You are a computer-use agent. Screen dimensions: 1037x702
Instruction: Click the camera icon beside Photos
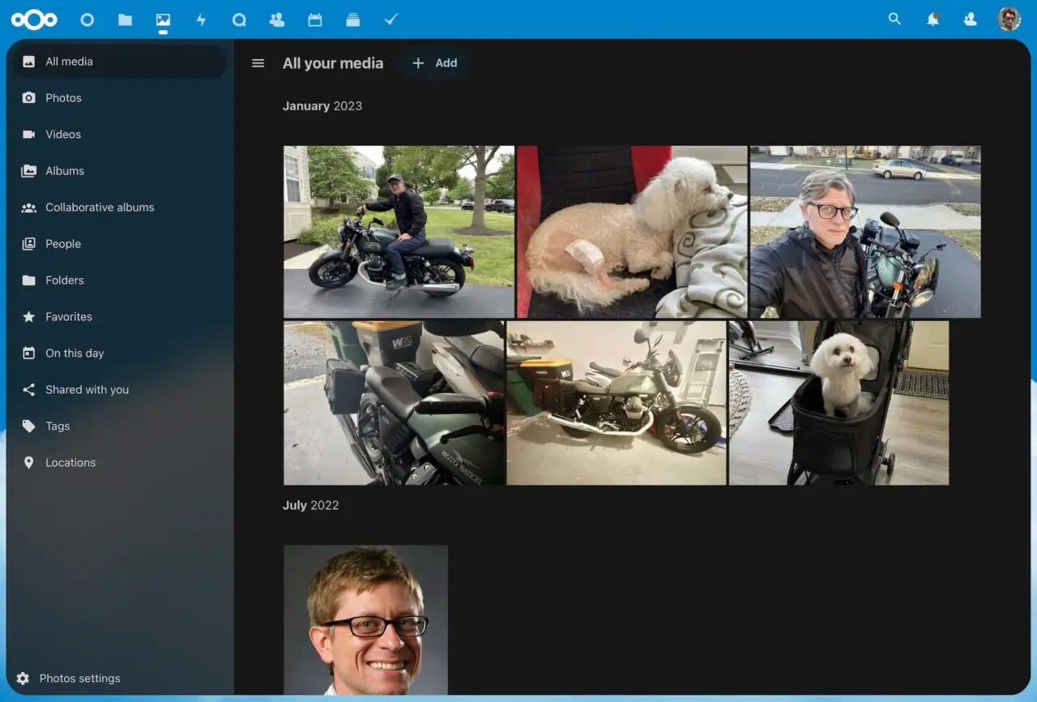pos(28,98)
